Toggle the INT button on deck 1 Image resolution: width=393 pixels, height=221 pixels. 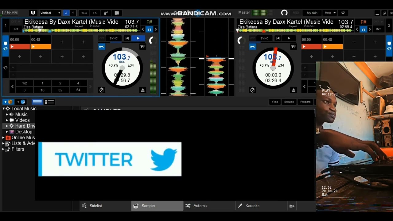(16, 29)
